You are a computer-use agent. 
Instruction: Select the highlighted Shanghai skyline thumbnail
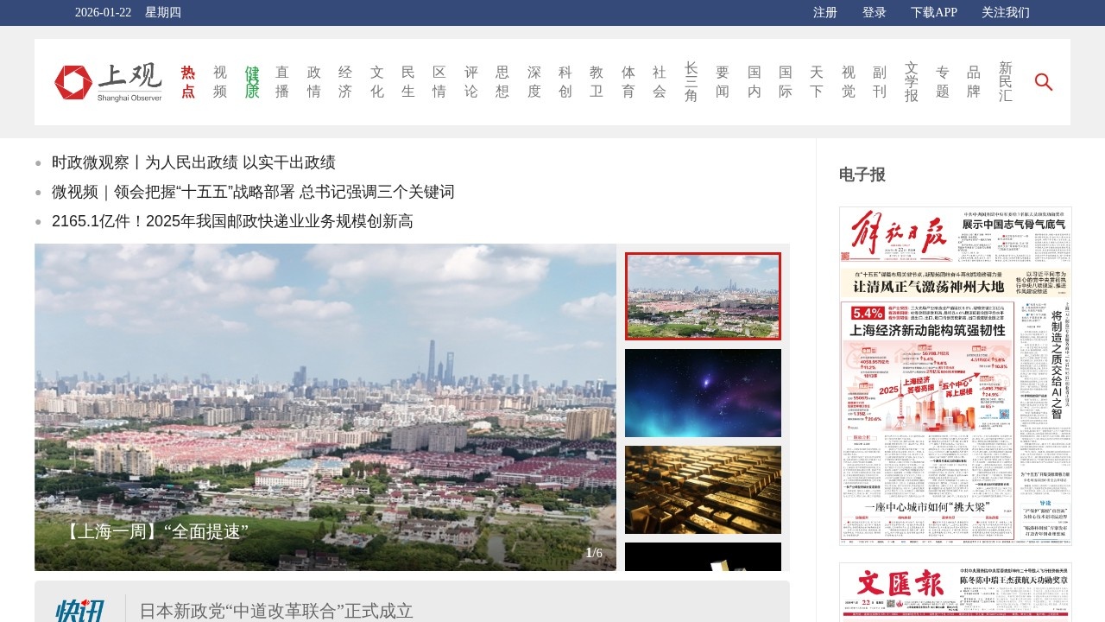pyautogui.click(x=703, y=296)
